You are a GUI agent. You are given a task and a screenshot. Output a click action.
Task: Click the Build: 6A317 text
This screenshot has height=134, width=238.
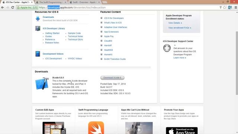point(106,87)
